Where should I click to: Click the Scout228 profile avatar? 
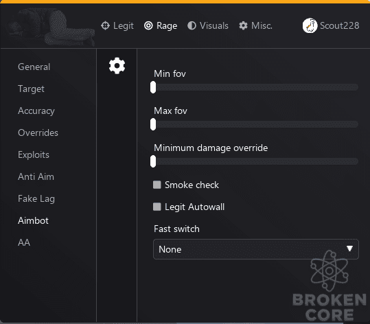tap(310, 25)
